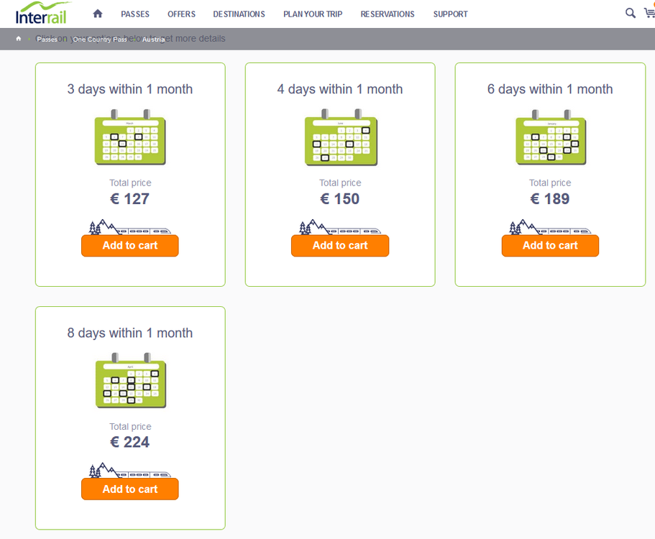Image resolution: width=655 pixels, height=539 pixels.
Task: Open the Destinations menu
Action: [x=239, y=14]
